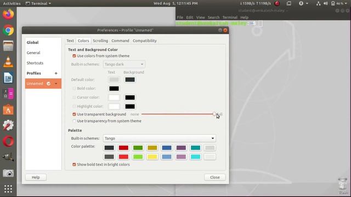Choose the bright cyan palette swatch
Image resolution: width=351 pixels, height=197 pixels.
point(195,157)
